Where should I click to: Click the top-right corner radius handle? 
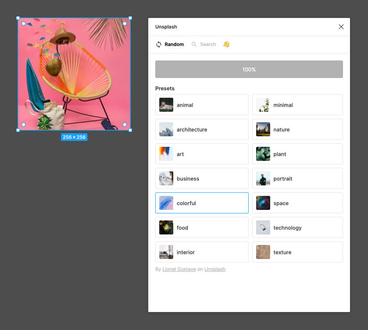(125, 24)
